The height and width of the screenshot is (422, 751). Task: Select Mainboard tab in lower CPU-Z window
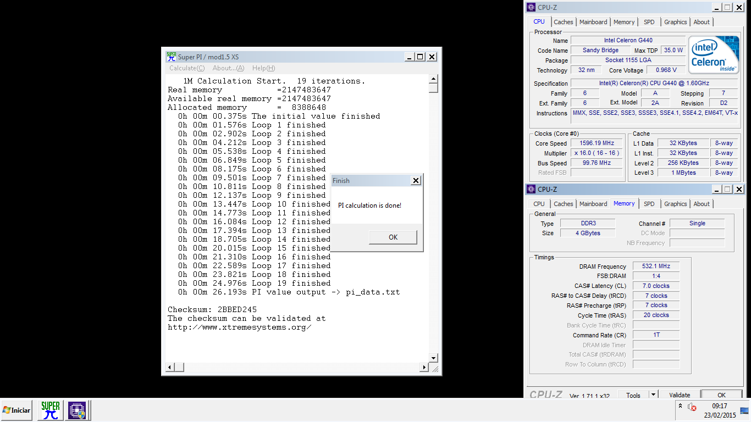(593, 204)
